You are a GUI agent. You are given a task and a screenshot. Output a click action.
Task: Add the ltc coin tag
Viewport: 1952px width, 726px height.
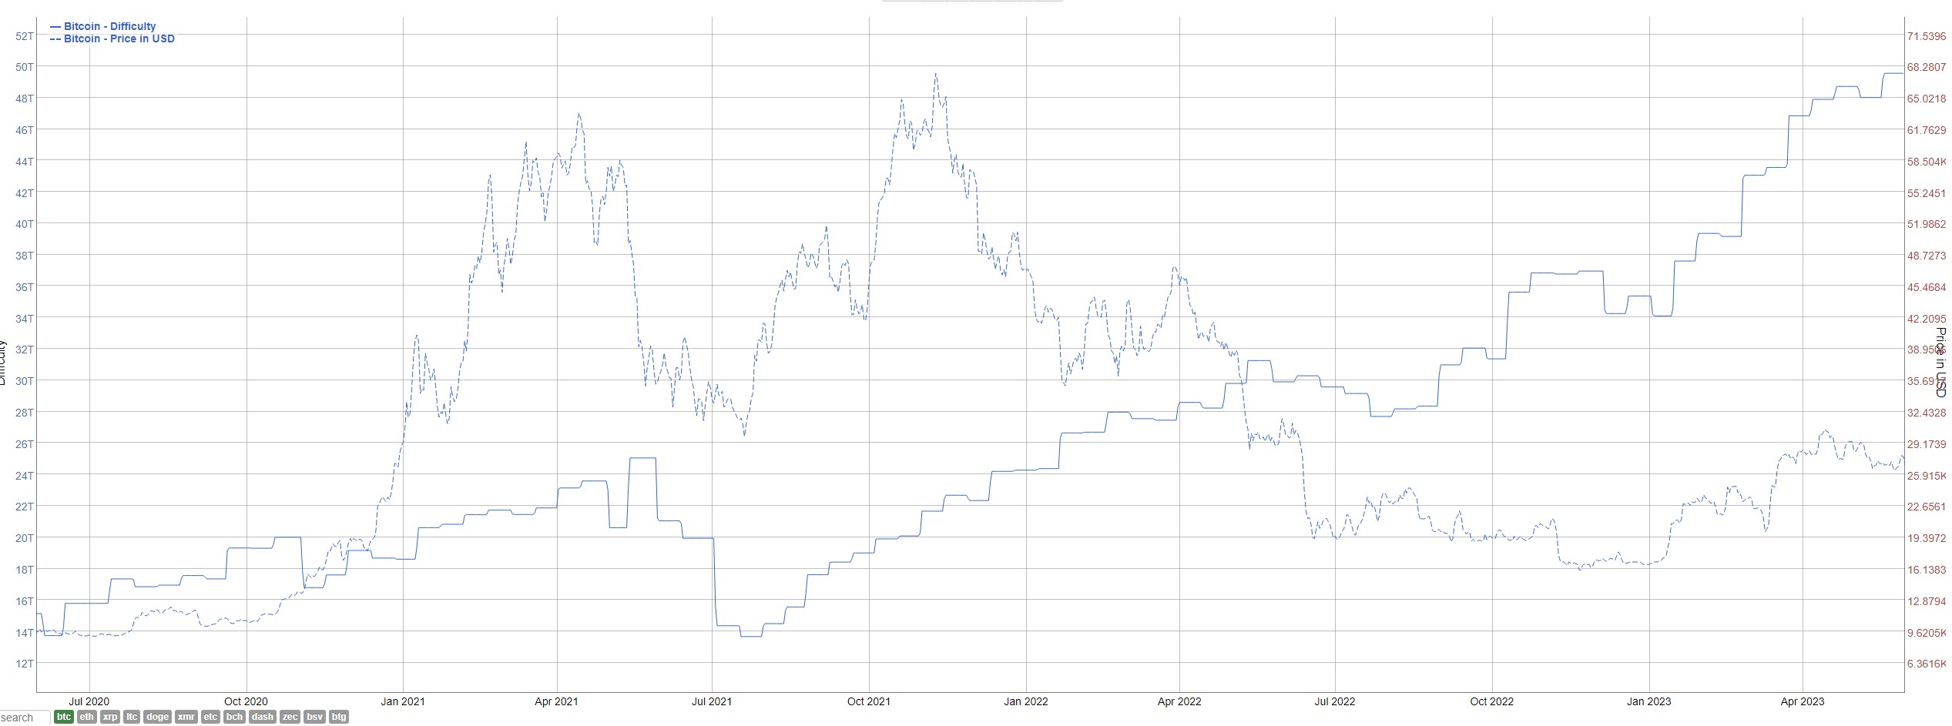coord(132,717)
